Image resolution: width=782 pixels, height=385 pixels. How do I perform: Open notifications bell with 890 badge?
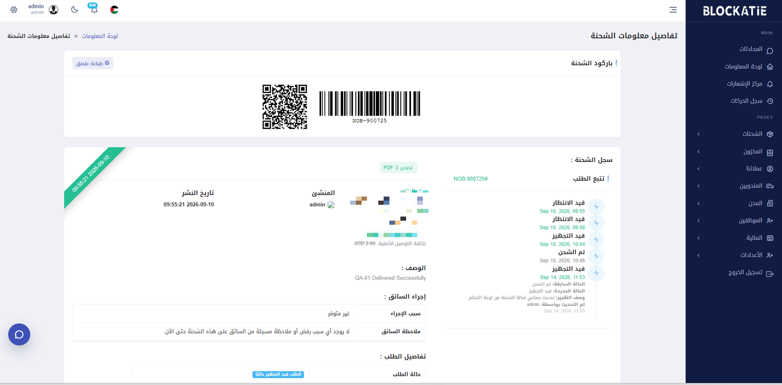click(x=93, y=9)
